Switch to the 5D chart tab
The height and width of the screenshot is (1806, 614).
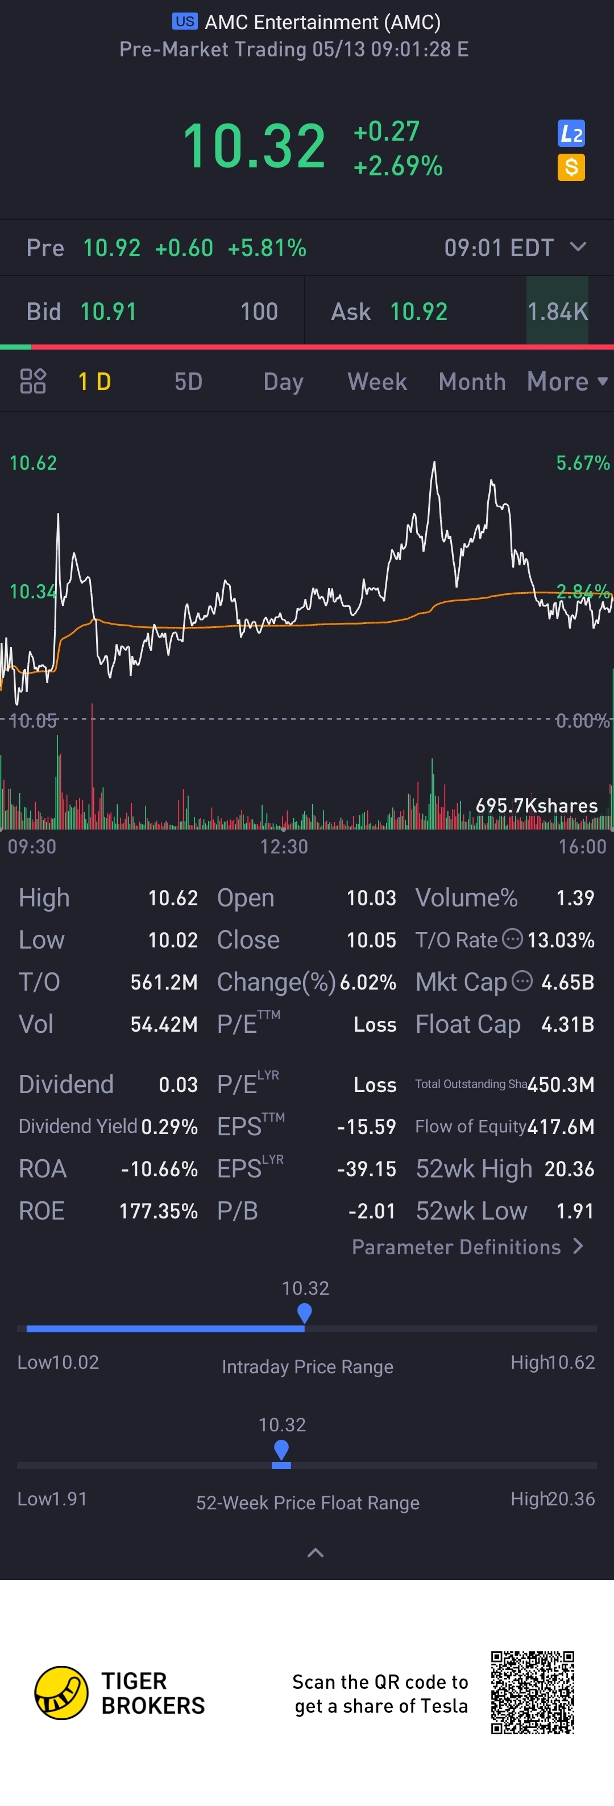(x=188, y=381)
